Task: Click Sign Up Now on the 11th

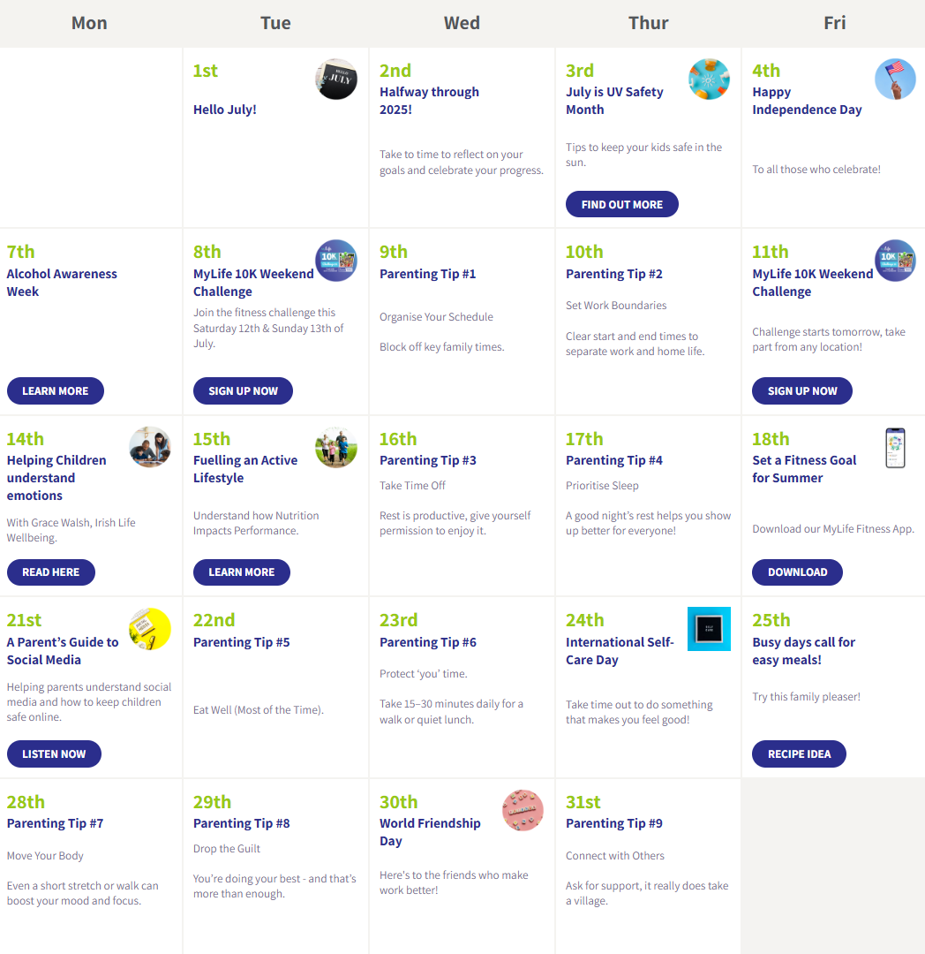Action: point(802,390)
